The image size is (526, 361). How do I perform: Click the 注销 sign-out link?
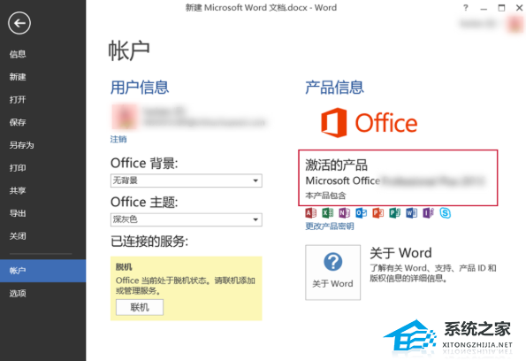coord(118,139)
